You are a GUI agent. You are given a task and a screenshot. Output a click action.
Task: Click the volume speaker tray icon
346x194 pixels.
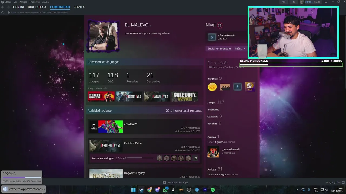tap(327, 190)
